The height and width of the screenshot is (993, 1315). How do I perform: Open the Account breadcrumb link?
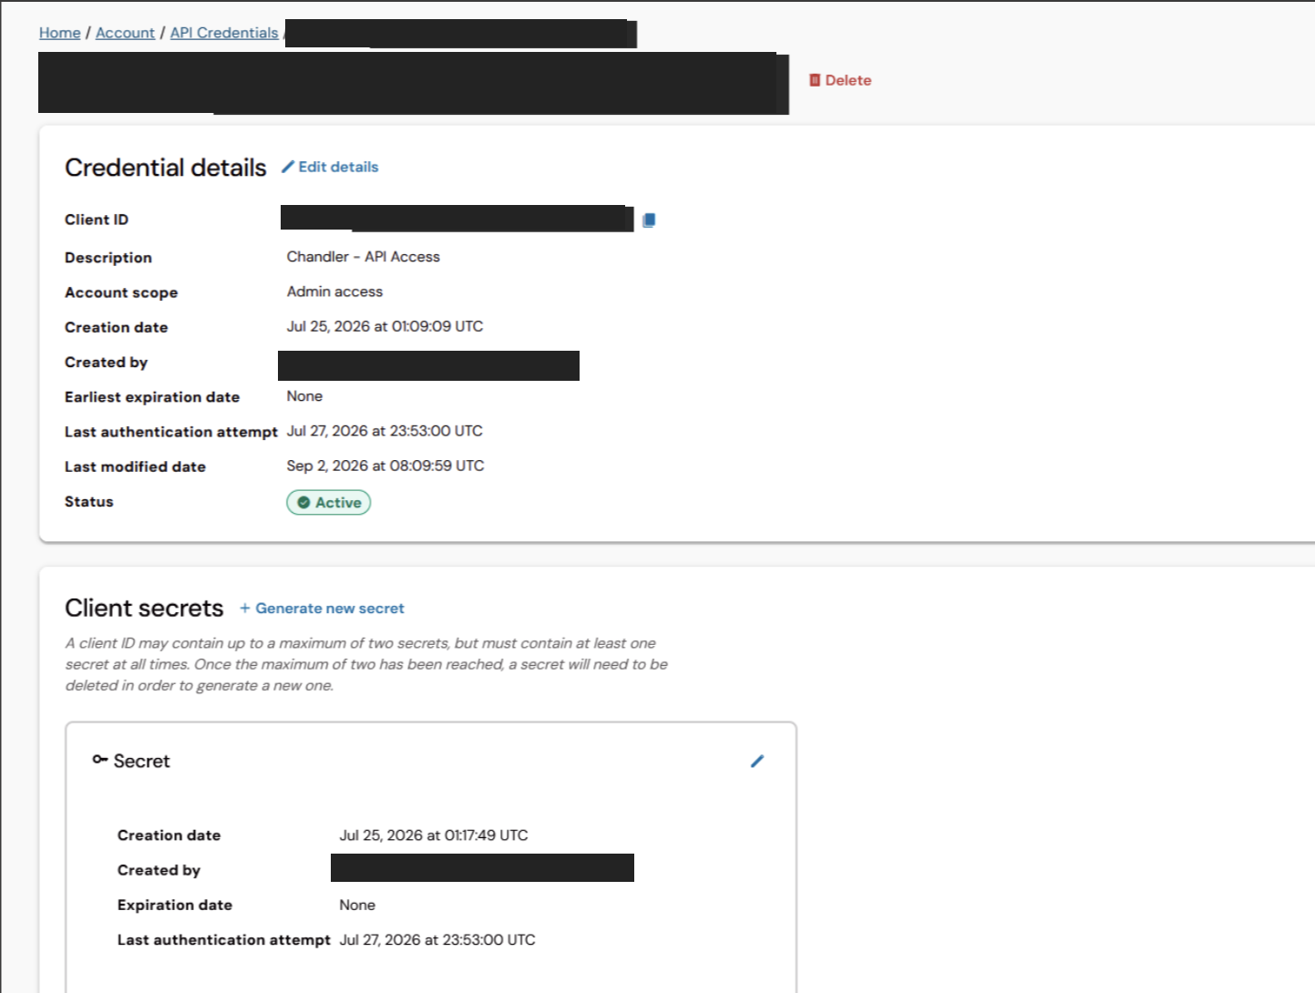(x=125, y=33)
